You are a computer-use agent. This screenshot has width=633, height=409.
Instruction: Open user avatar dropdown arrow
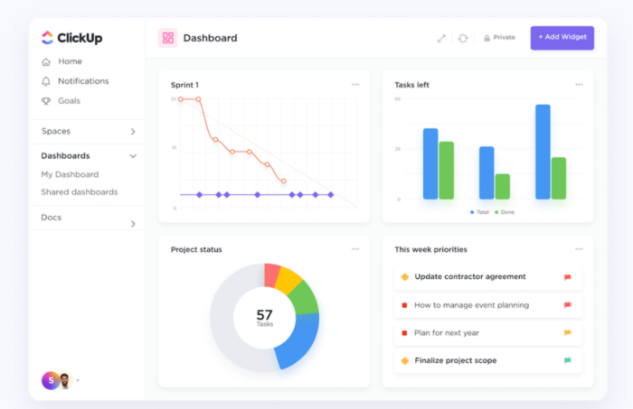[78, 380]
